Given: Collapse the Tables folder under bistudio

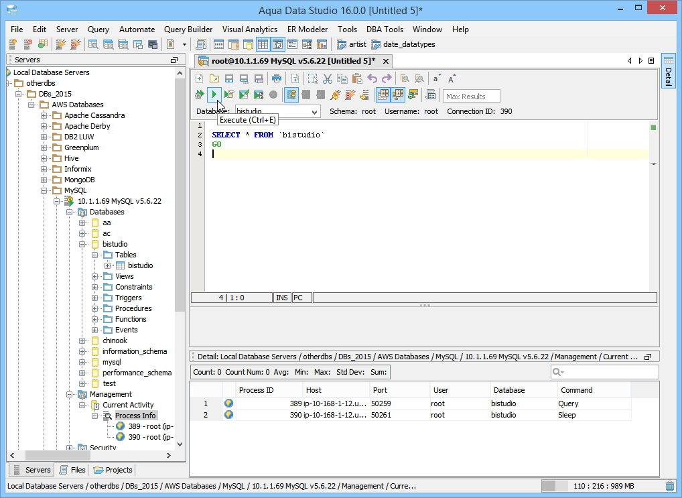Looking at the screenshot, I should pos(95,255).
